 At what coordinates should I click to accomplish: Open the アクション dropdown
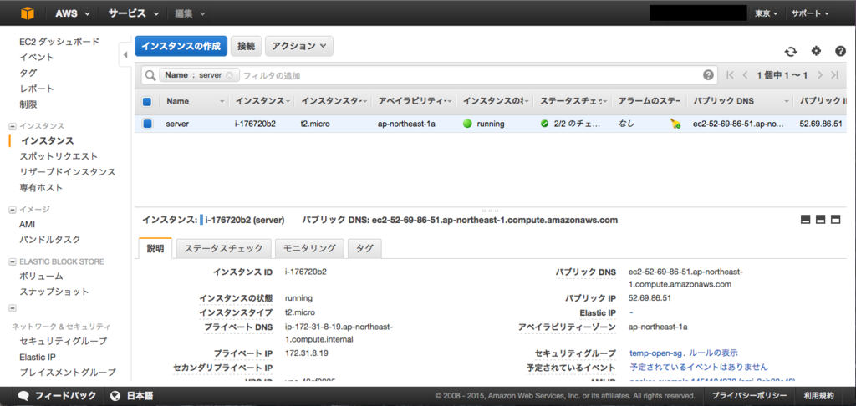[x=299, y=47]
